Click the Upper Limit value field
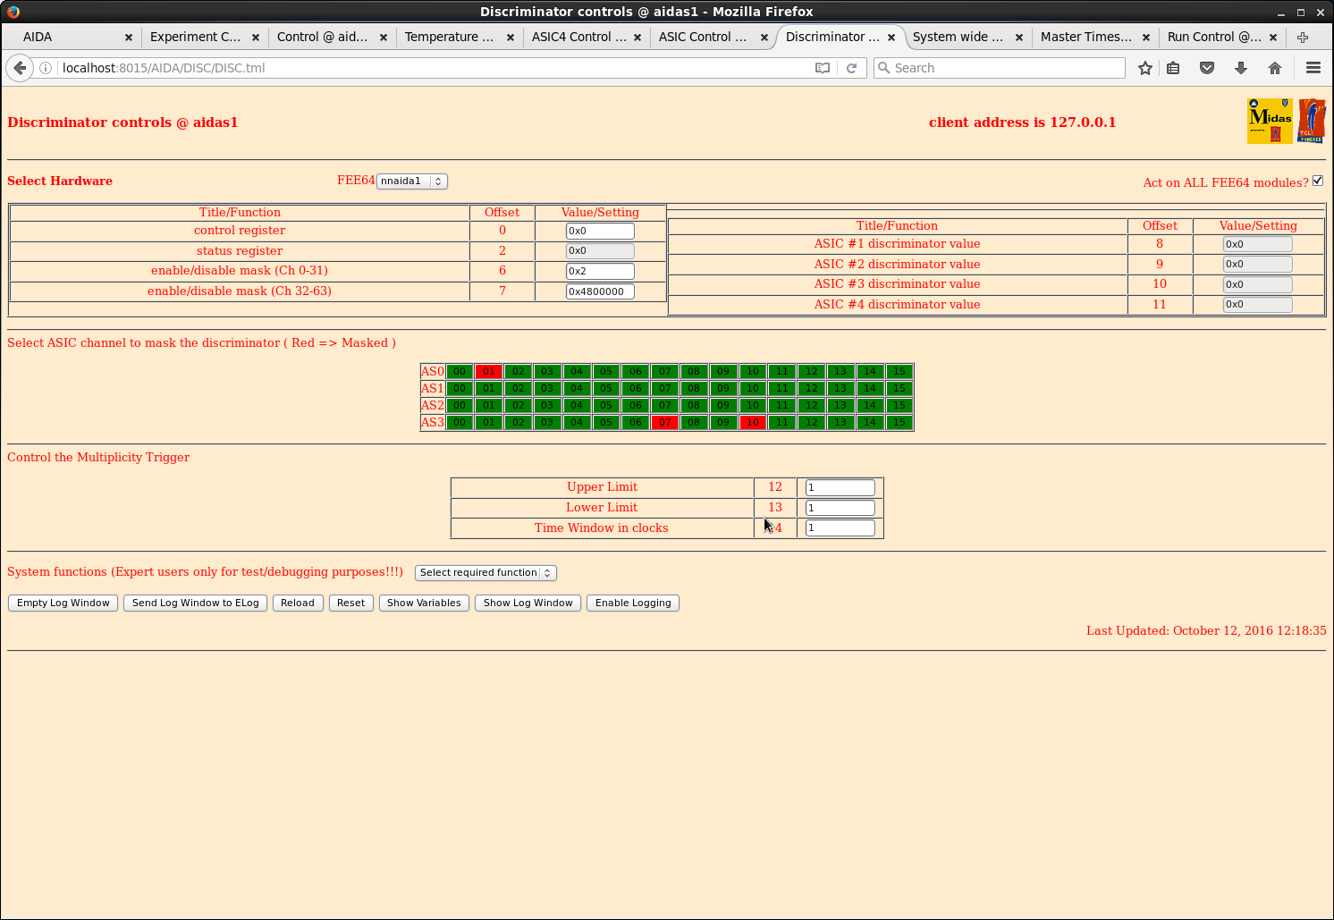Image resolution: width=1334 pixels, height=920 pixels. pos(840,487)
